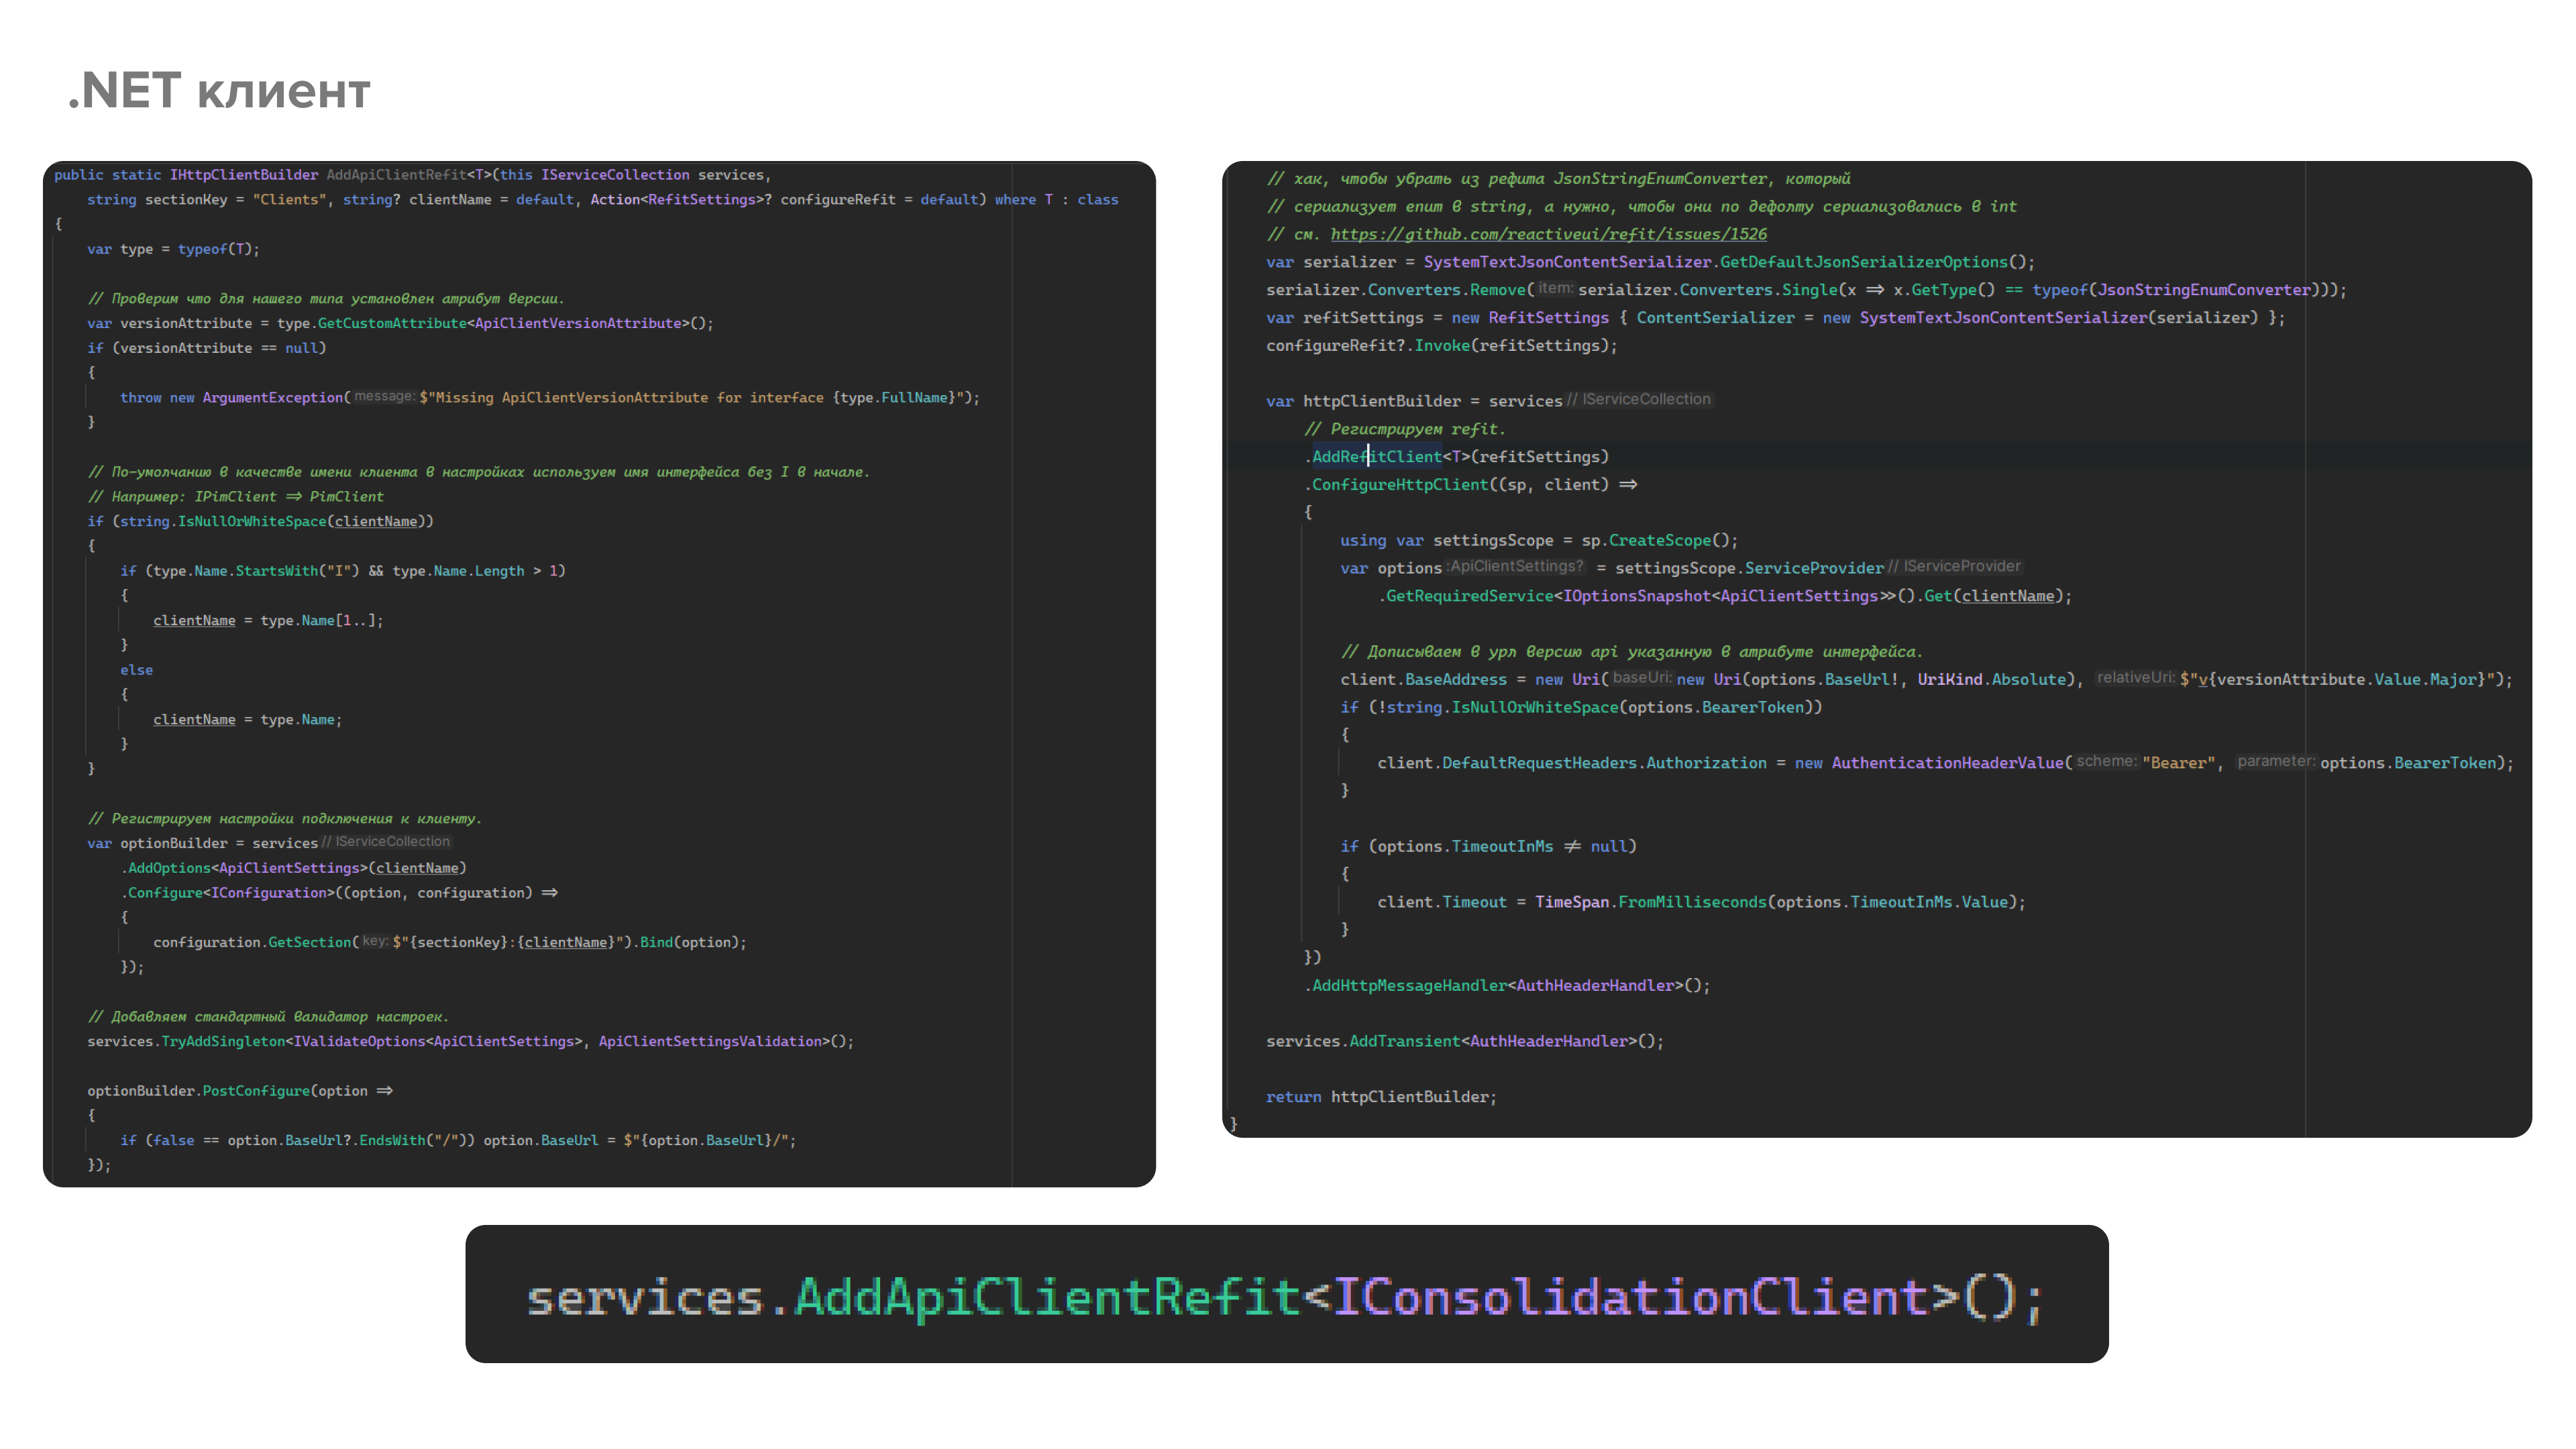Click ConfigureHttpClient method call
The width and height of the screenshot is (2576, 1449).
coord(1399,485)
